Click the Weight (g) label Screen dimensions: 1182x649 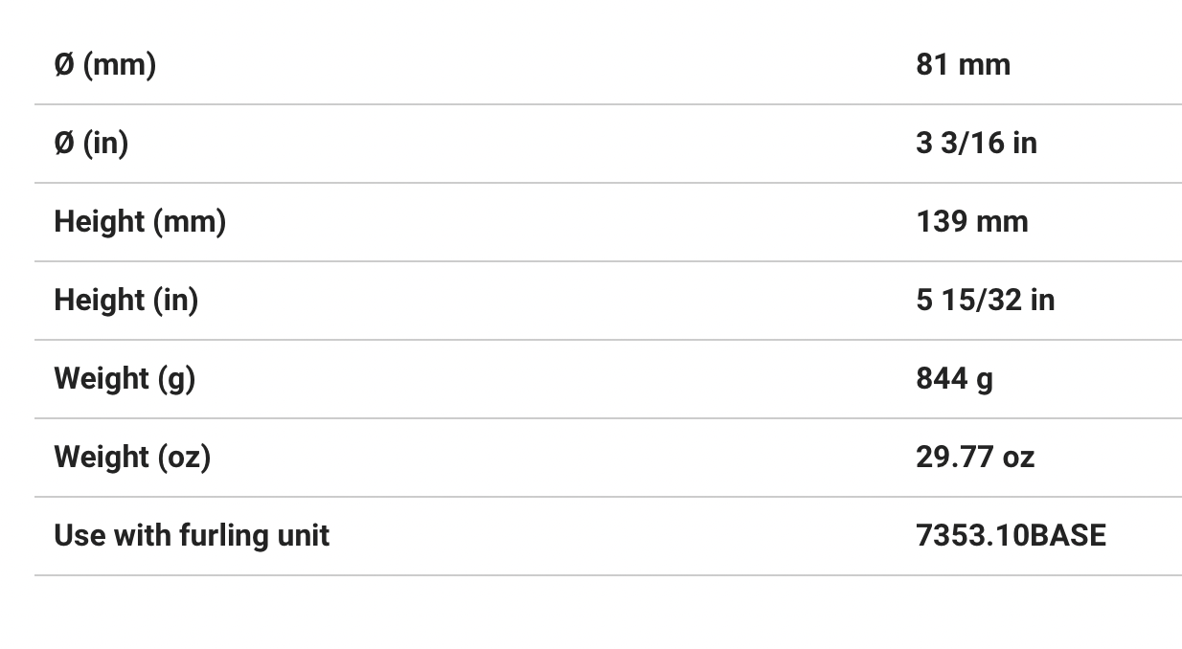click(x=125, y=379)
